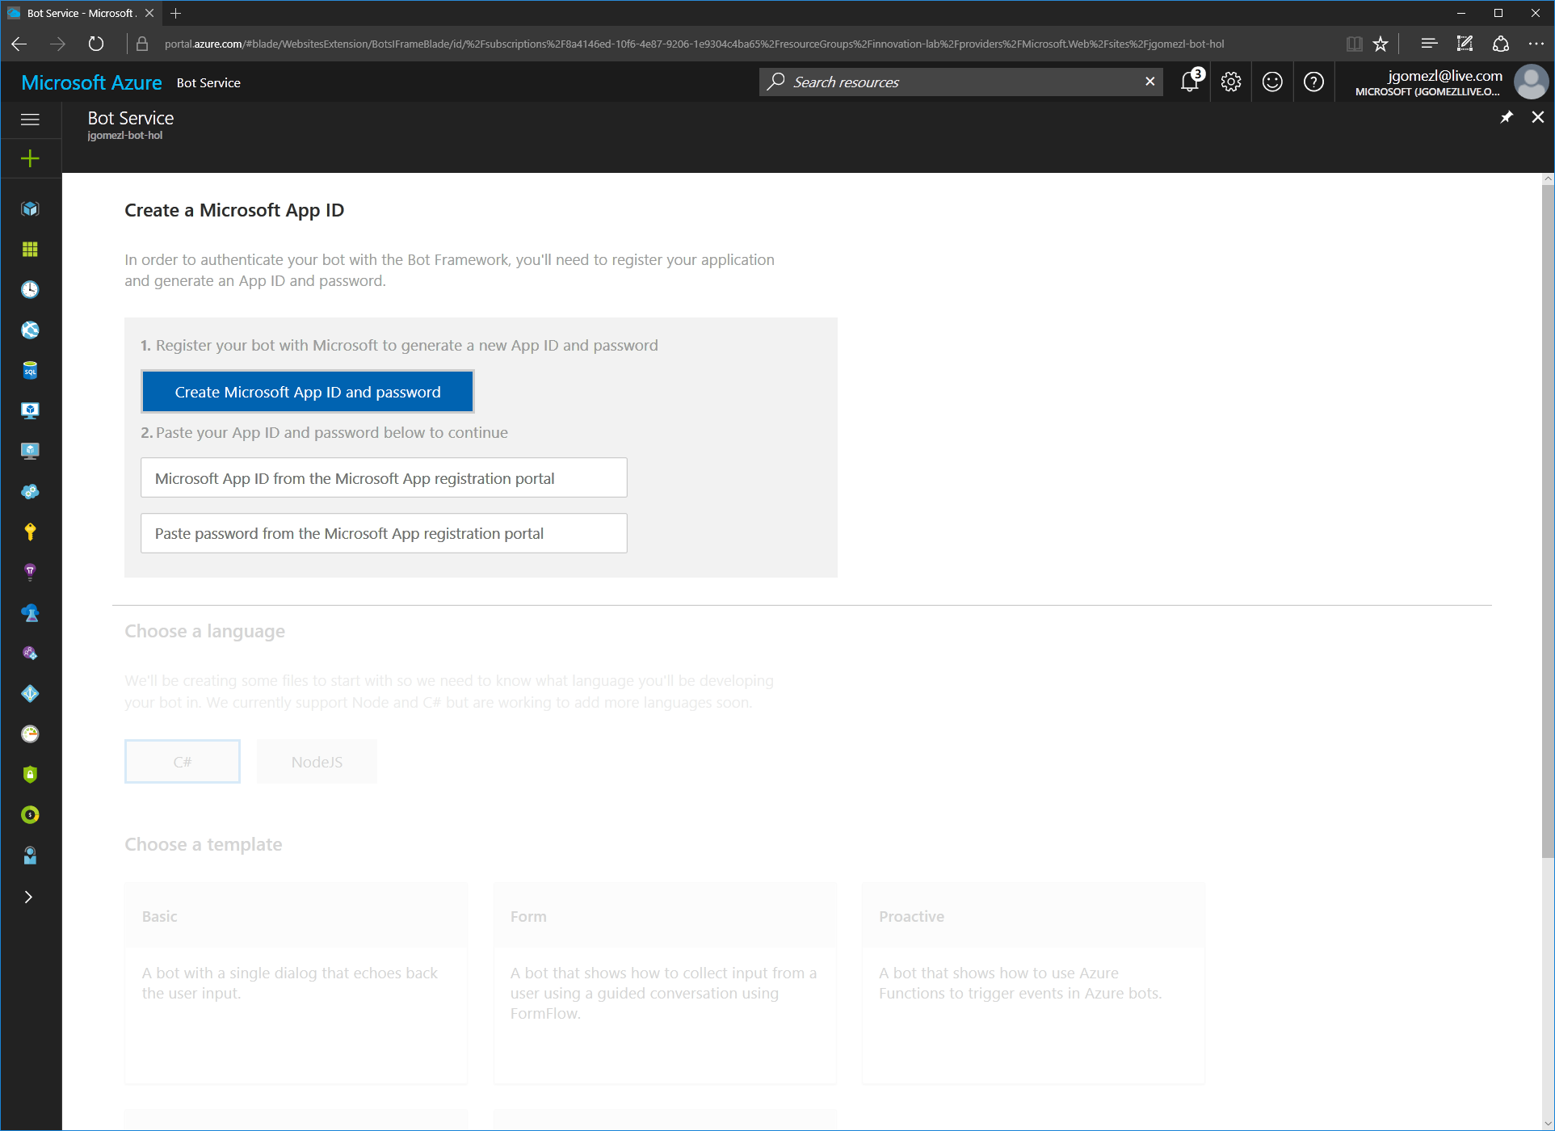
Task: Click the Add new resource plus button
Action: [x=29, y=157]
